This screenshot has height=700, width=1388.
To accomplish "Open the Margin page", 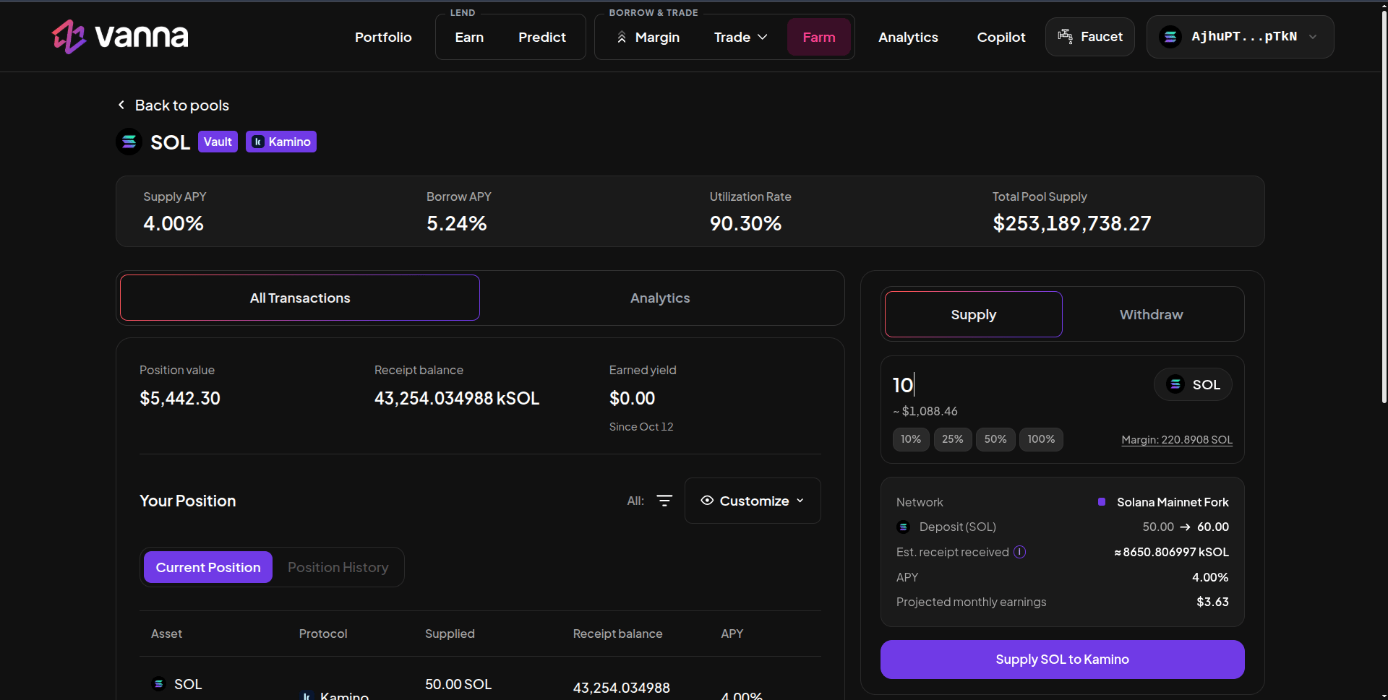I will pyautogui.click(x=648, y=37).
